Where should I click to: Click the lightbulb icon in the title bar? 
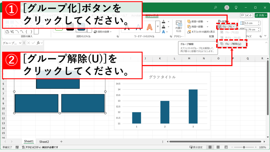pos(236,8)
